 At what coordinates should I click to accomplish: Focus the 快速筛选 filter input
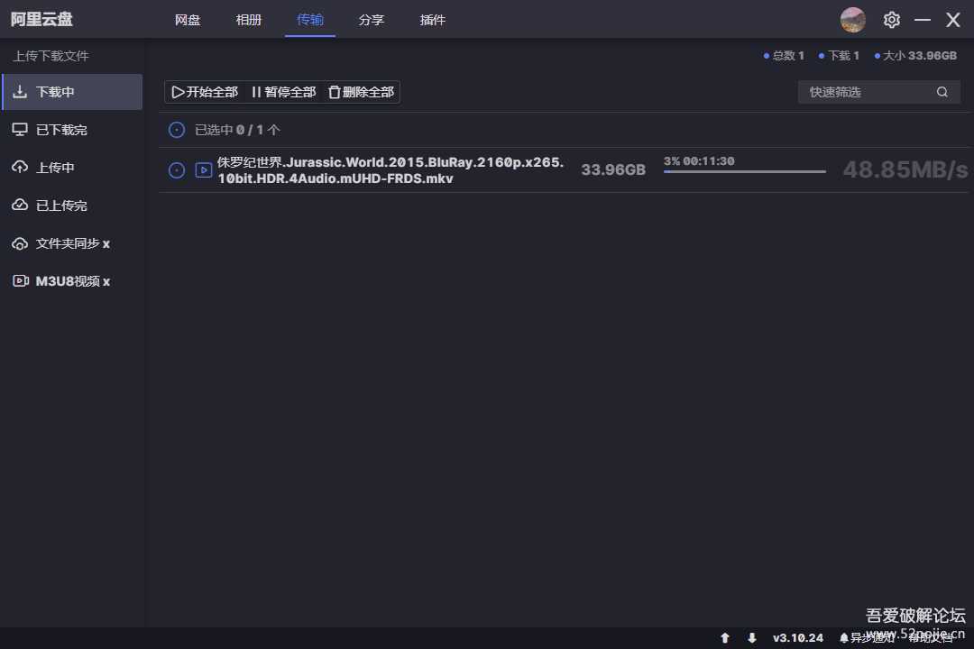pyautogui.click(x=879, y=92)
